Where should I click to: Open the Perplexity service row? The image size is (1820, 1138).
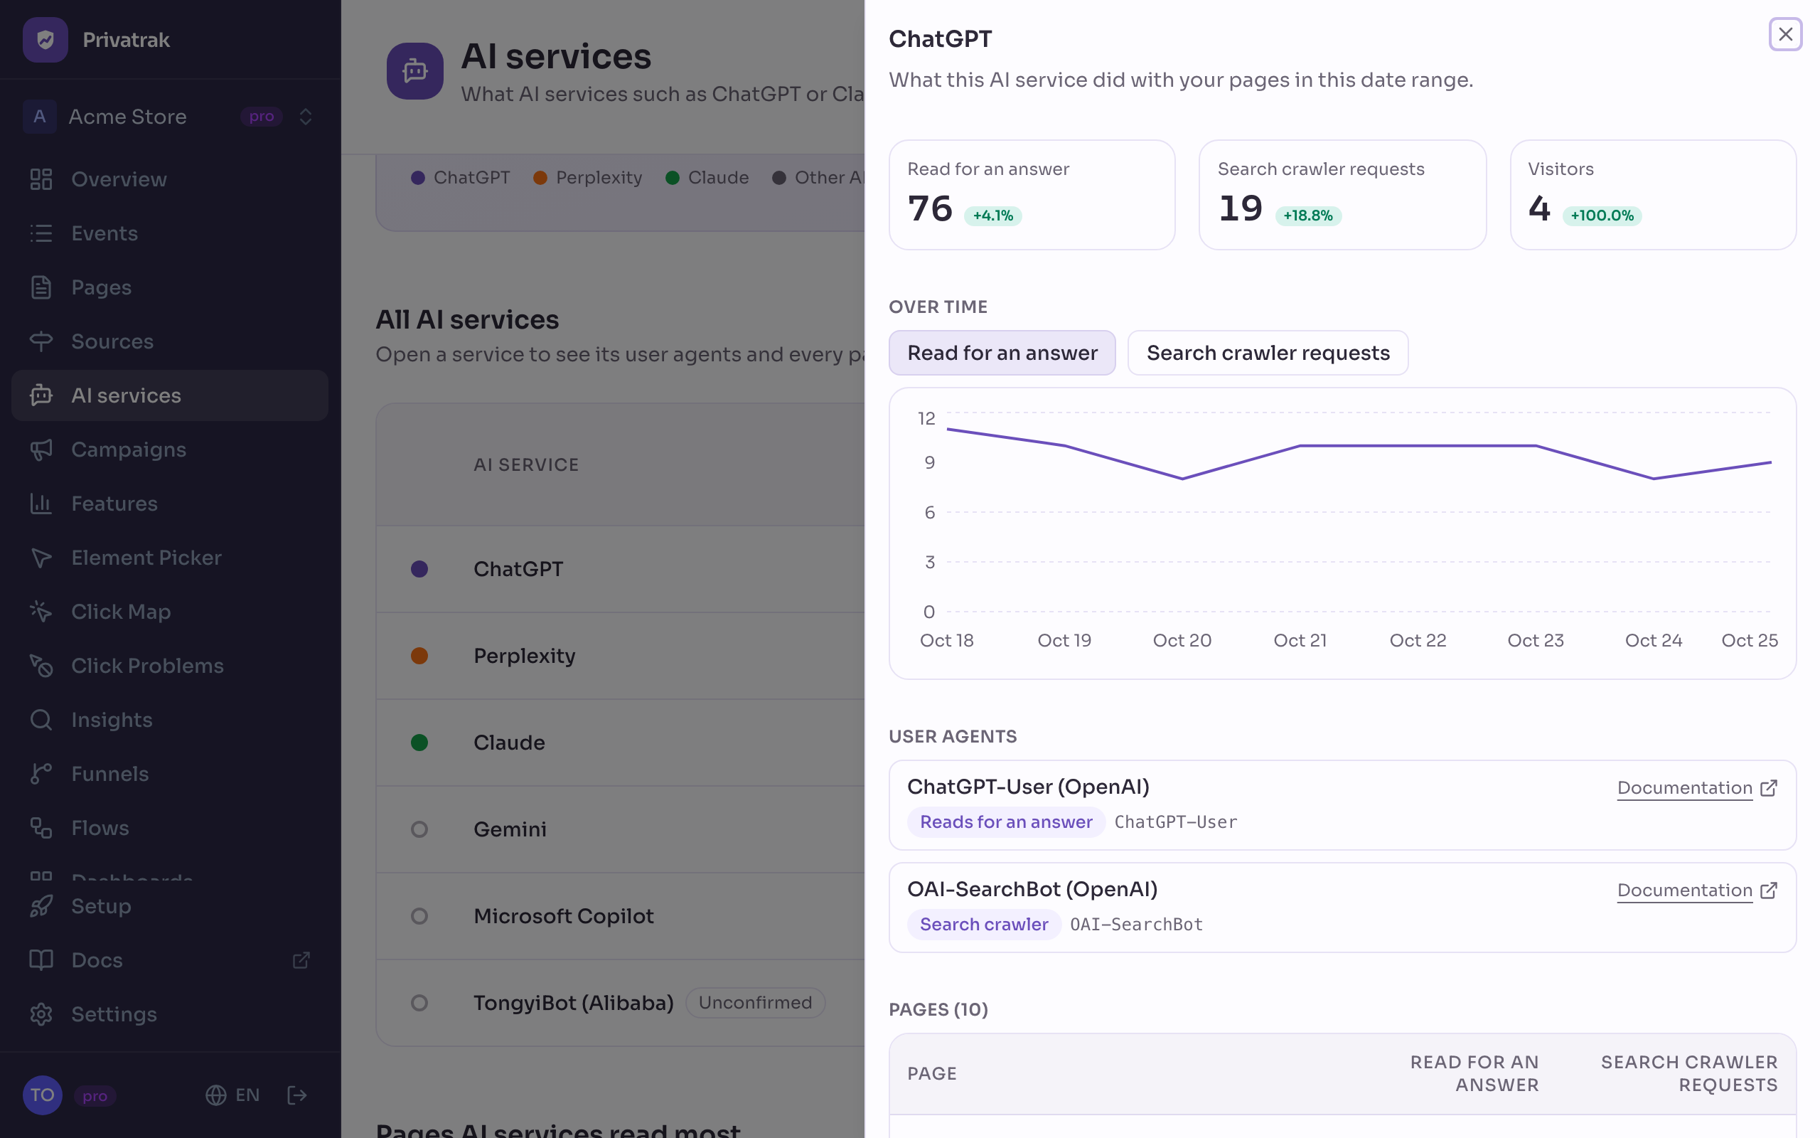621,656
